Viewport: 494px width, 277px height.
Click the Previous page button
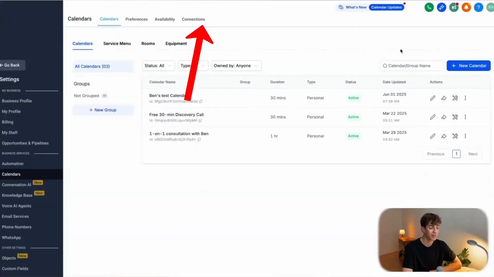[x=436, y=154]
